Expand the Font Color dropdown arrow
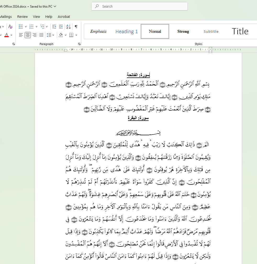This screenshot has width=257, height=264. [12, 35]
